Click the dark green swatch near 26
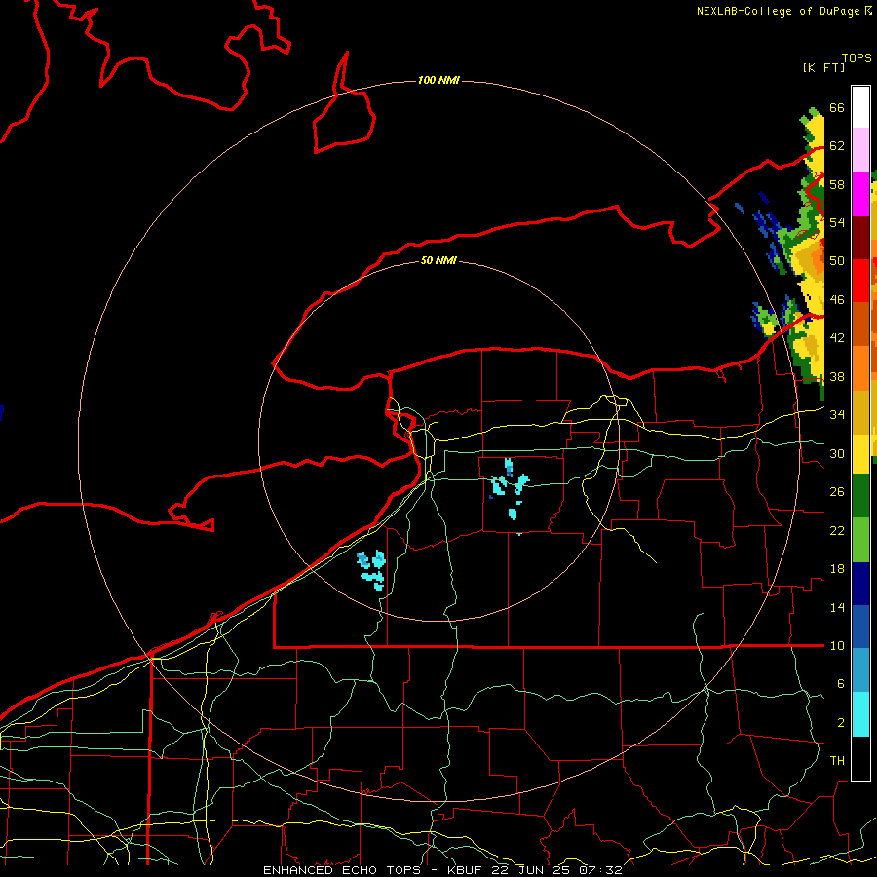 (x=860, y=496)
